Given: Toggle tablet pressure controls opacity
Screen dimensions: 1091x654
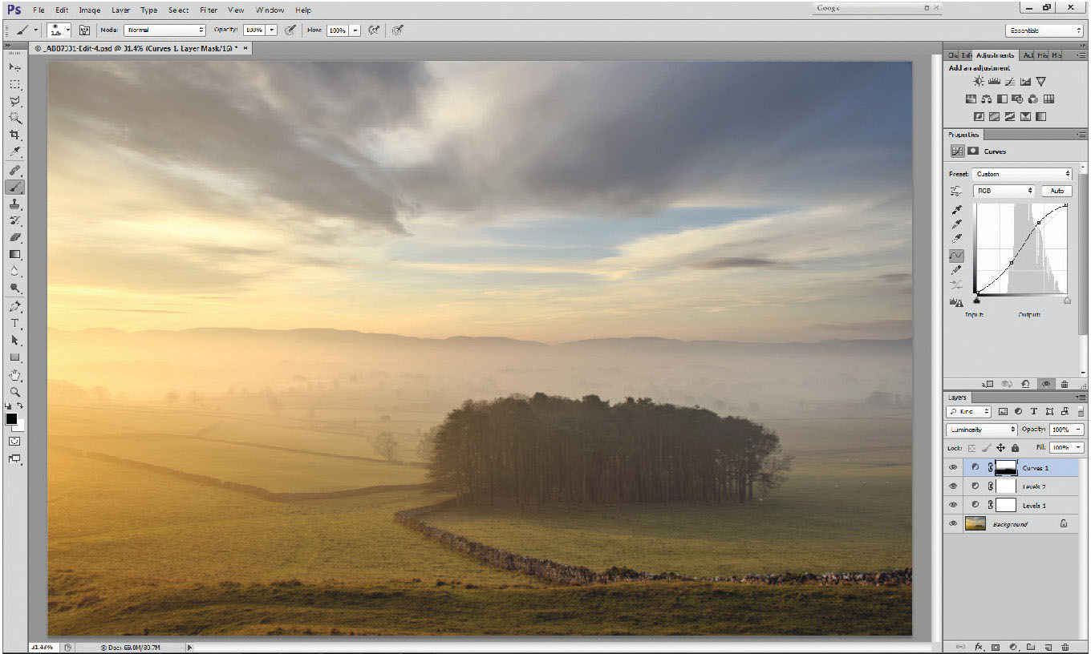Looking at the screenshot, I should (x=290, y=30).
